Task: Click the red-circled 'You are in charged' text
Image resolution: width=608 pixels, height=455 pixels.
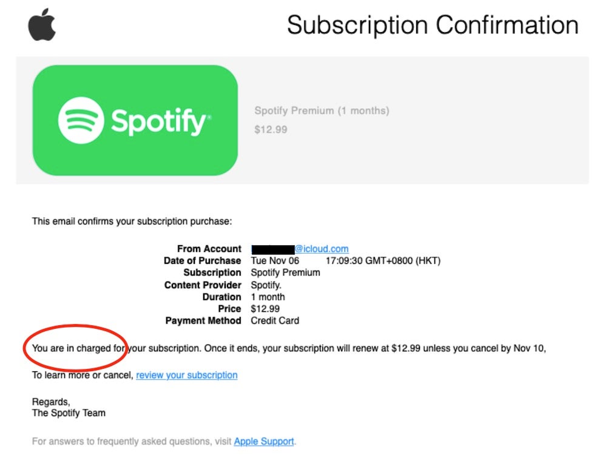Action: [75, 348]
